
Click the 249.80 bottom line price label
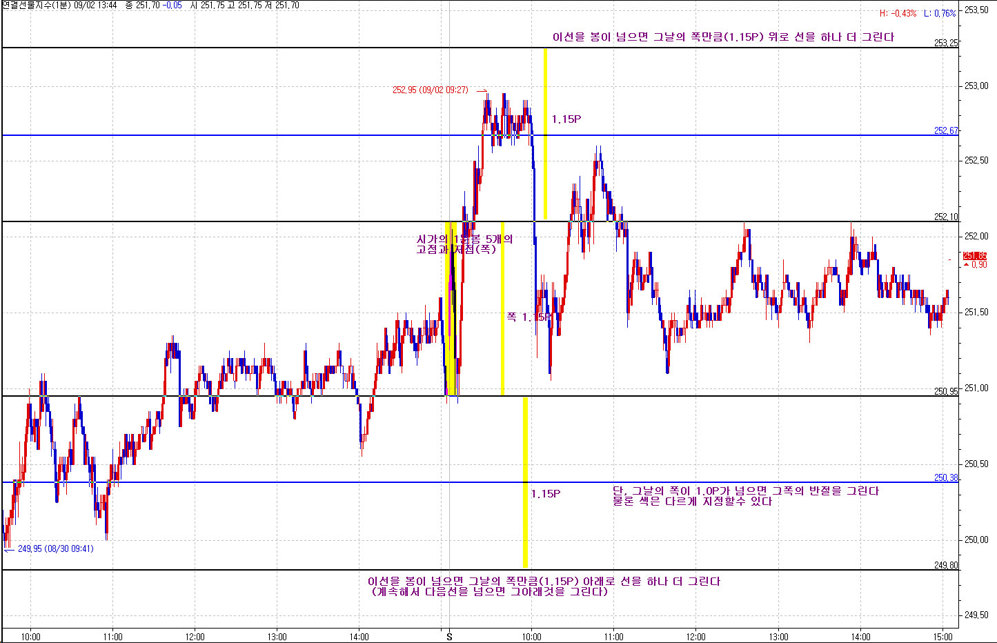click(946, 565)
